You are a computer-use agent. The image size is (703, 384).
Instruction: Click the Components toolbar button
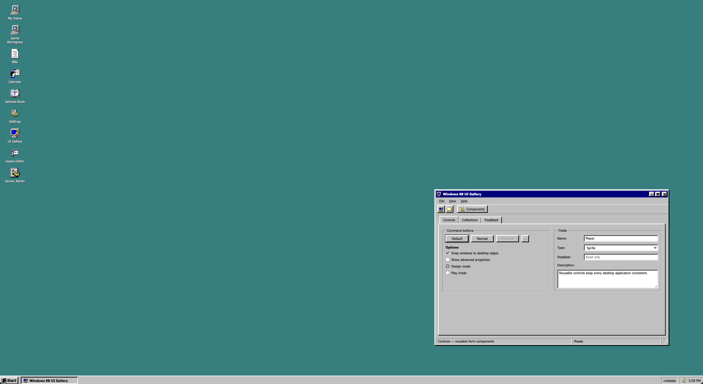click(472, 209)
